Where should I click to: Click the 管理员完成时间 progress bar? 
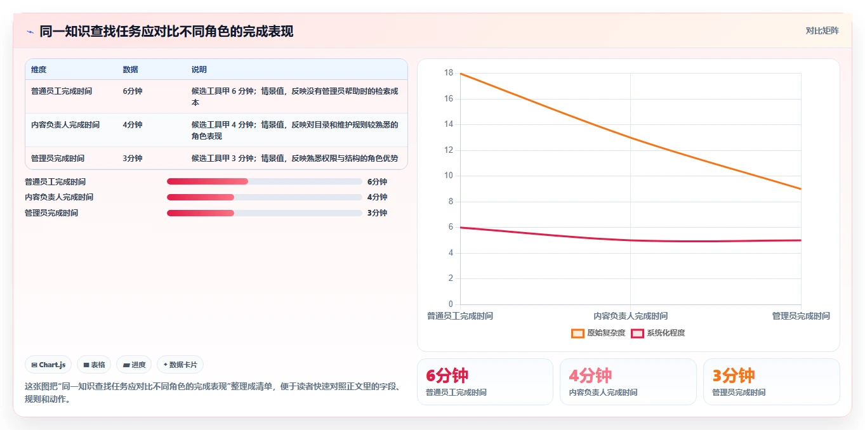pyautogui.click(x=265, y=213)
